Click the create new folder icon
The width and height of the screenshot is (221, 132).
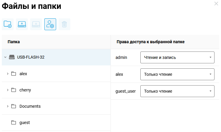[8, 24]
